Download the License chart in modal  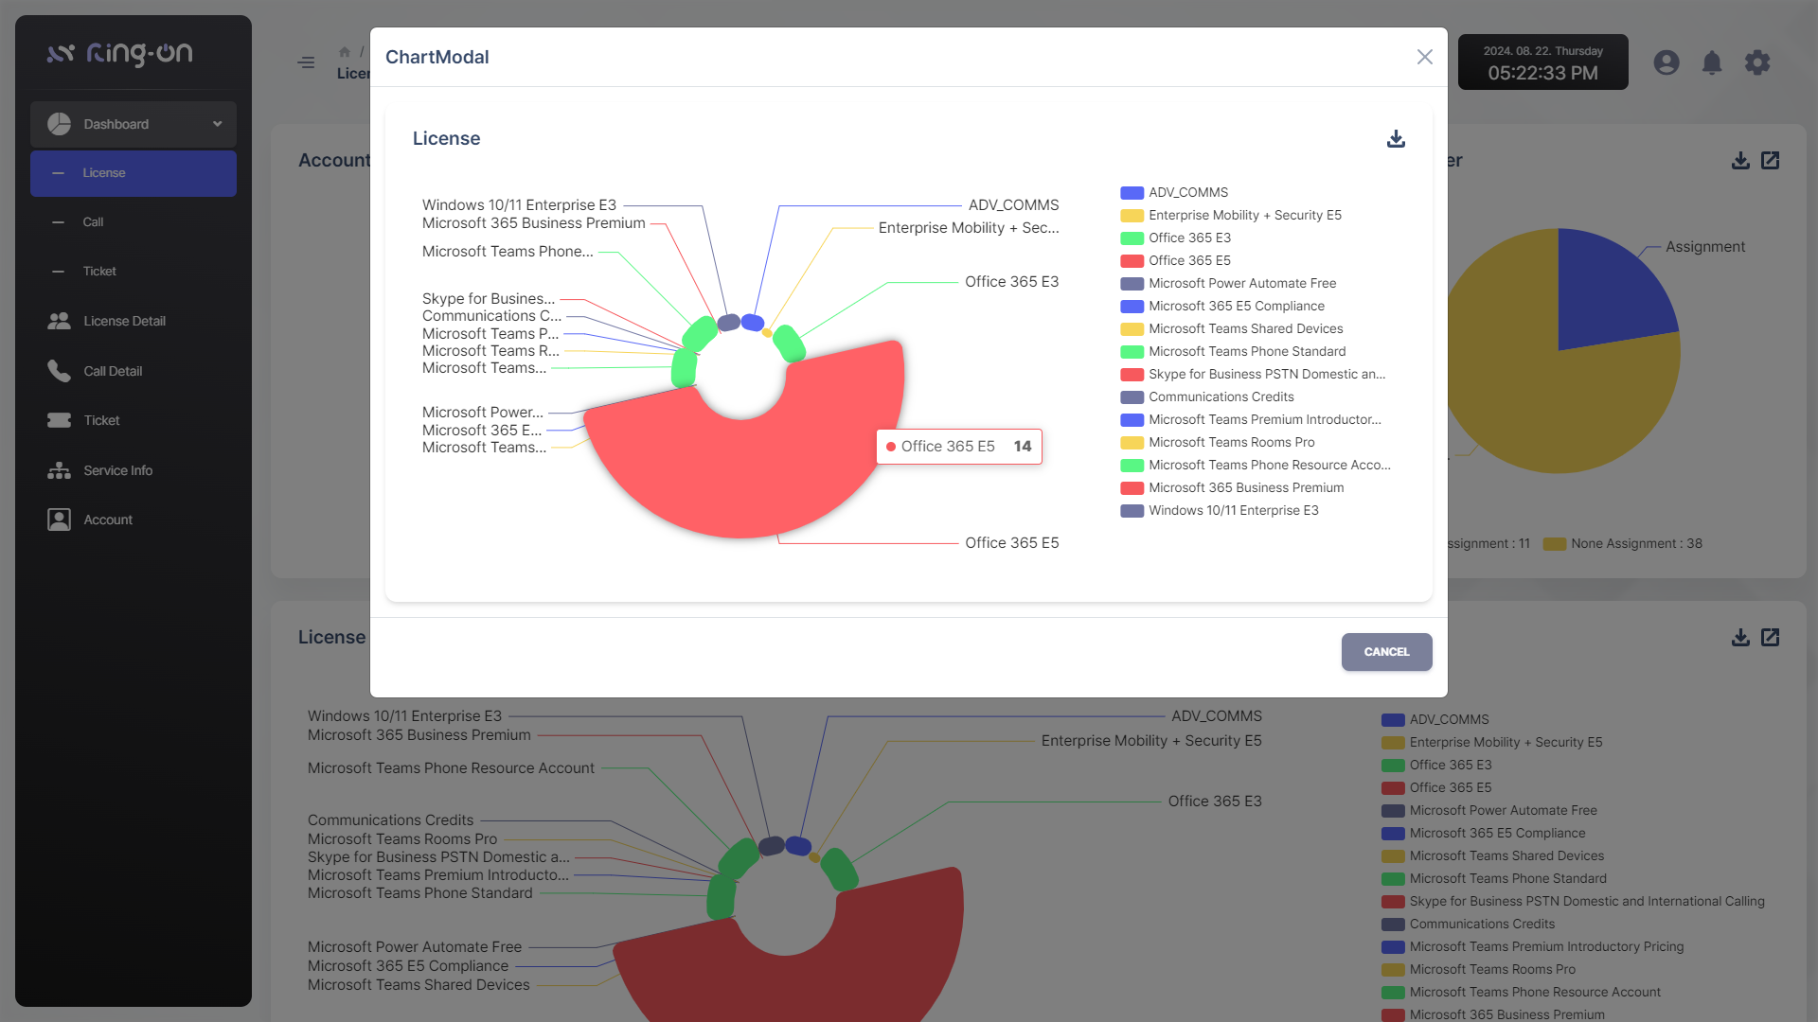1396,139
